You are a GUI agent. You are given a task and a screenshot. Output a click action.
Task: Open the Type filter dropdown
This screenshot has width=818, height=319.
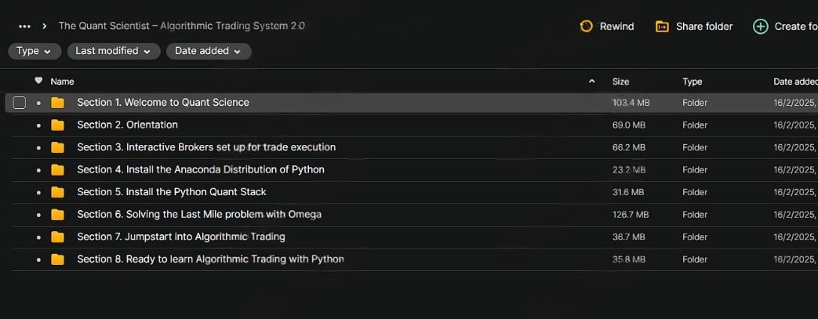(35, 51)
